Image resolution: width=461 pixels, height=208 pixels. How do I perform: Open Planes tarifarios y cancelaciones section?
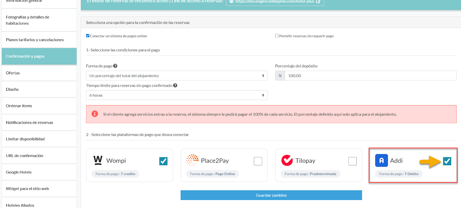(35, 40)
